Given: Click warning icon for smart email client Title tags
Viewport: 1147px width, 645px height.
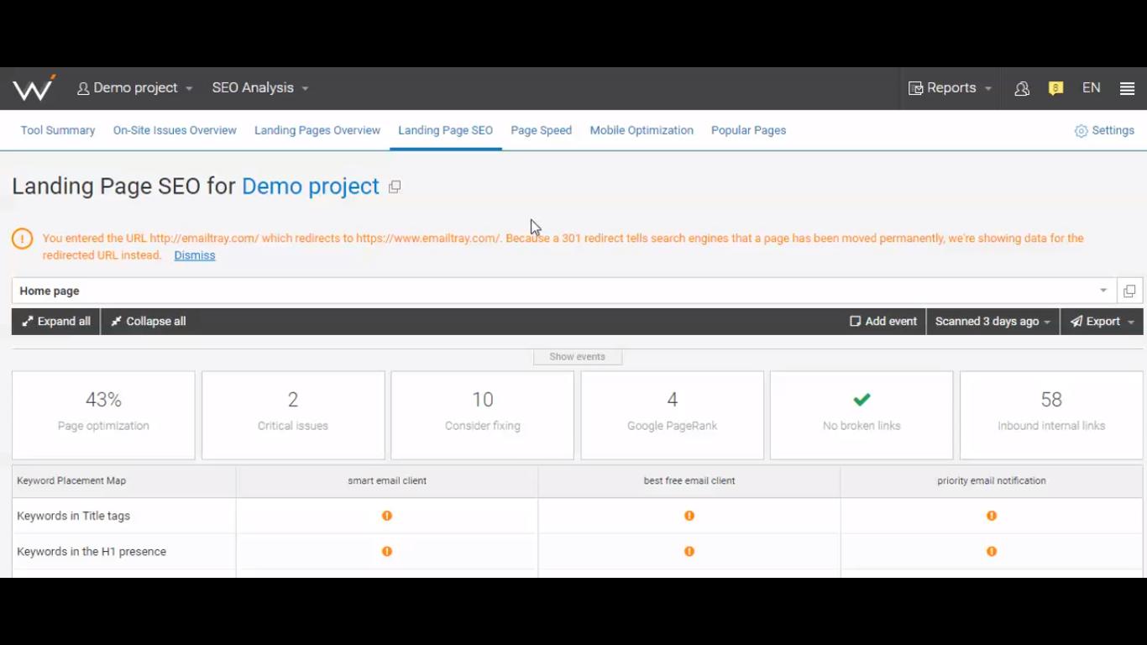Looking at the screenshot, I should pos(387,516).
